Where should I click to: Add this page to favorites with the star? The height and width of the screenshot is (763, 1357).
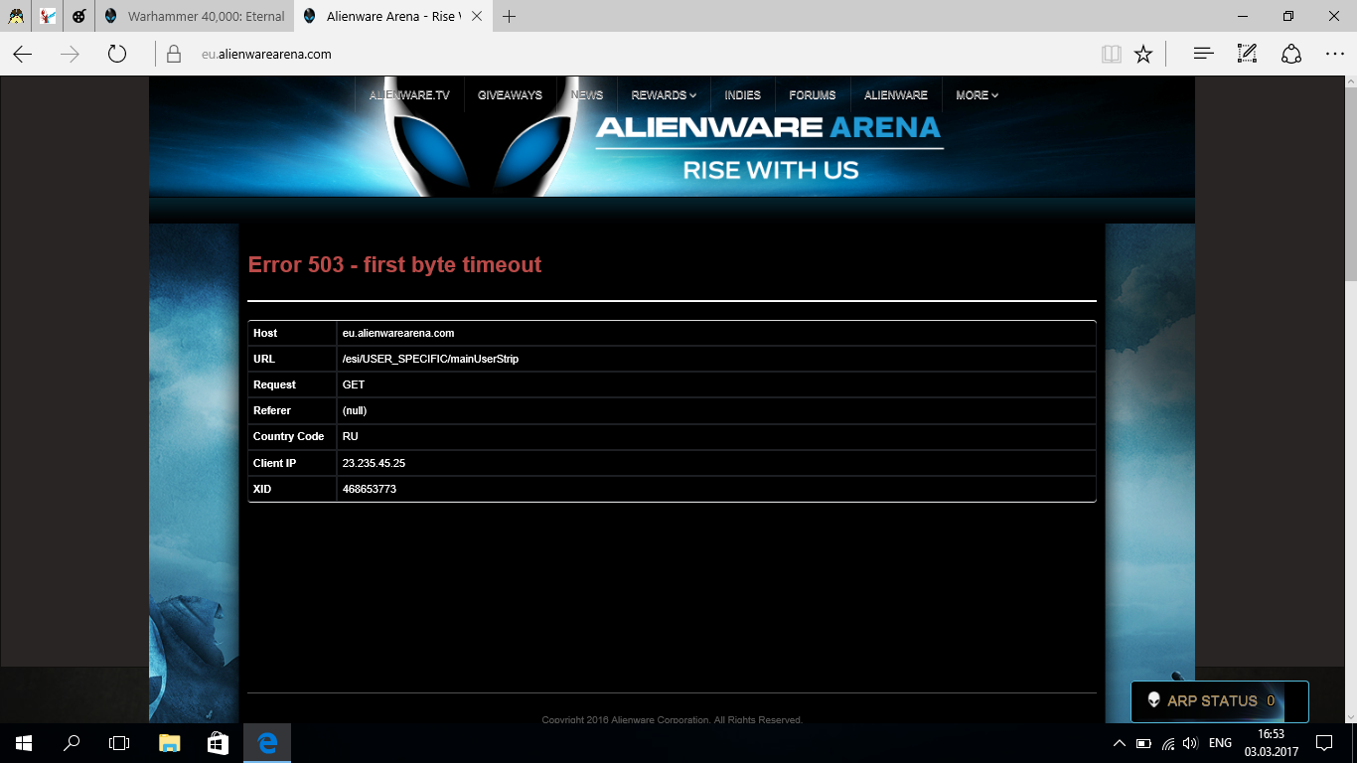point(1143,55)
